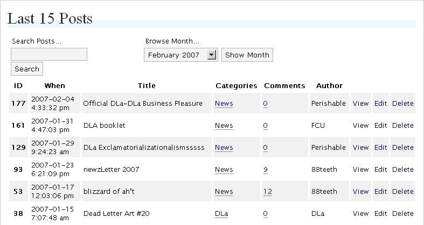
Task: Click the date 2007-01-31 4:47:03 pm
Action: (52, 126)
